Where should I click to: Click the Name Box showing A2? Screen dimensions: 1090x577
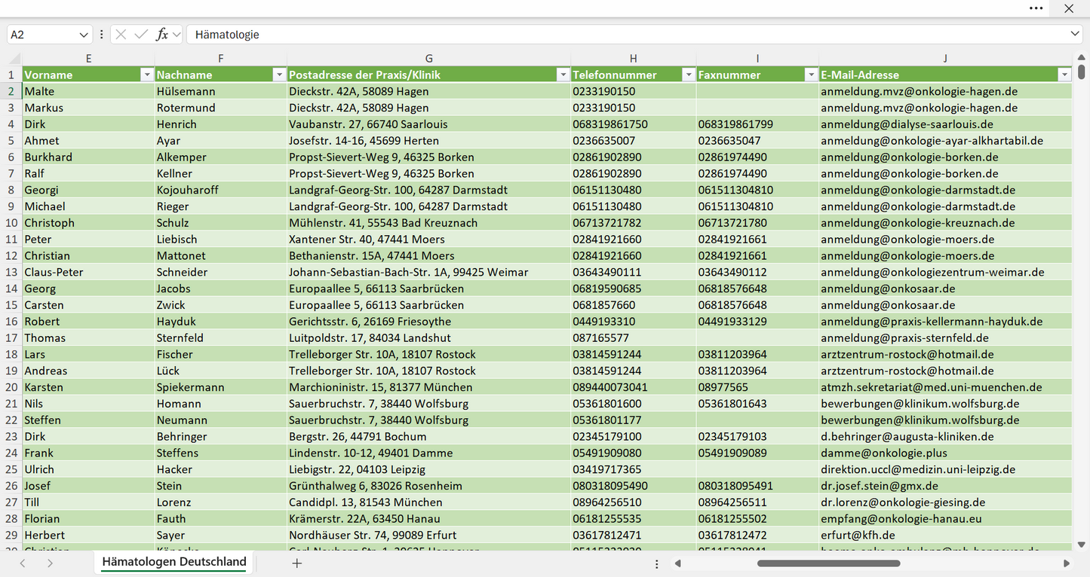(42, 35)
